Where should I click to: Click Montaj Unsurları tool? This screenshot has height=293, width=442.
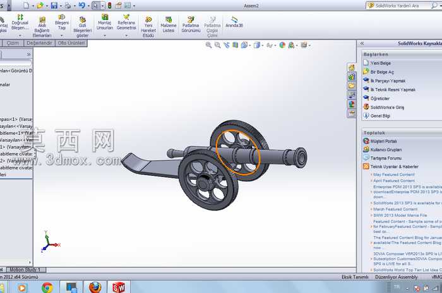click(x=105, y=22)
